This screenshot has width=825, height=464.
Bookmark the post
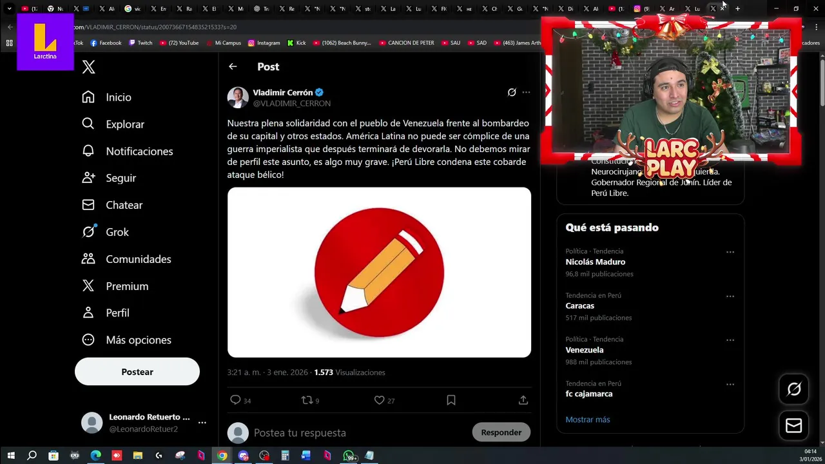pos(451,400)
